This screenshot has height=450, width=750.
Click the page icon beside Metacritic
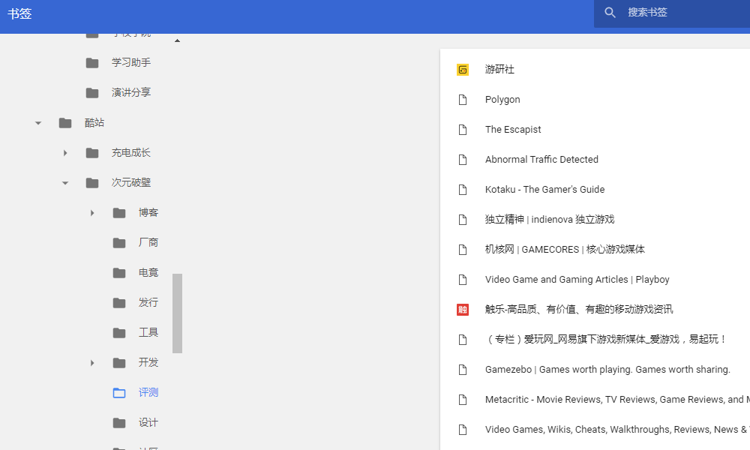[463, 400]
